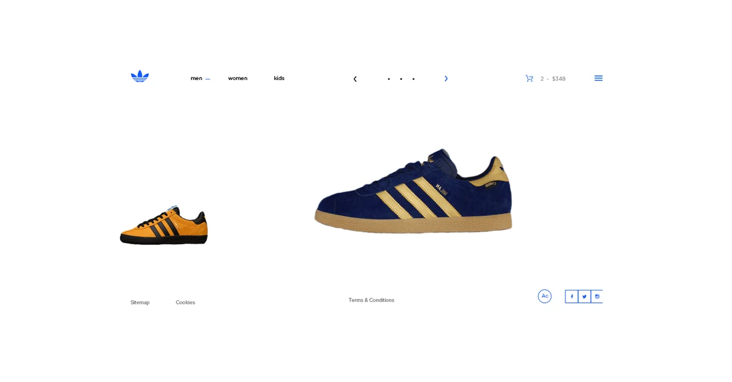Click the Adidas trefoil logo
The width and height of the screenshot is (732, 382).
[140, 76]
